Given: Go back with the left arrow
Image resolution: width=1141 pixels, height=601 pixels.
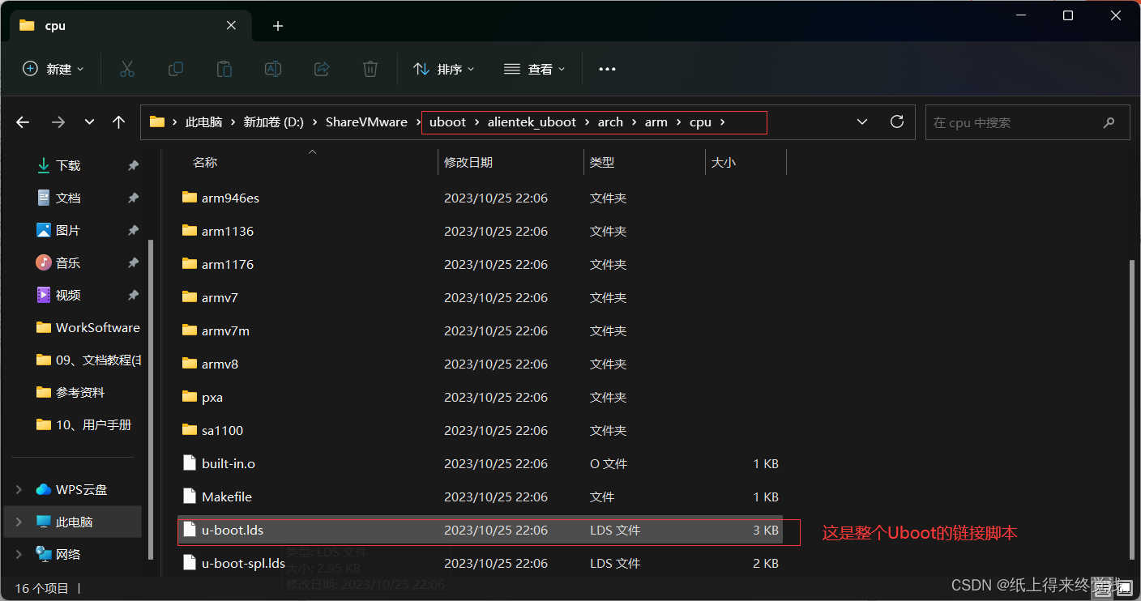Looking at the screenshot, I should tap(23, 122).
